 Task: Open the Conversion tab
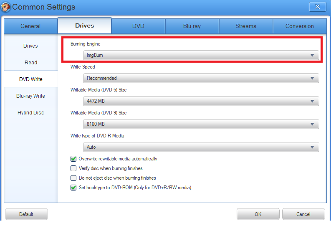point(300,26)
